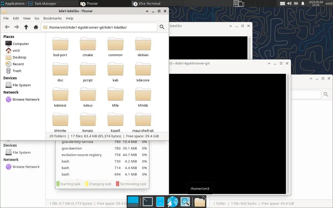Click search icon in rightmost background Thunar window
This screenshot has width=333, height=208.
coord(326,94)
